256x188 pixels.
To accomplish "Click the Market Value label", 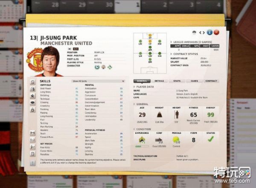I will pyautogui.click(x=179, y=59).
